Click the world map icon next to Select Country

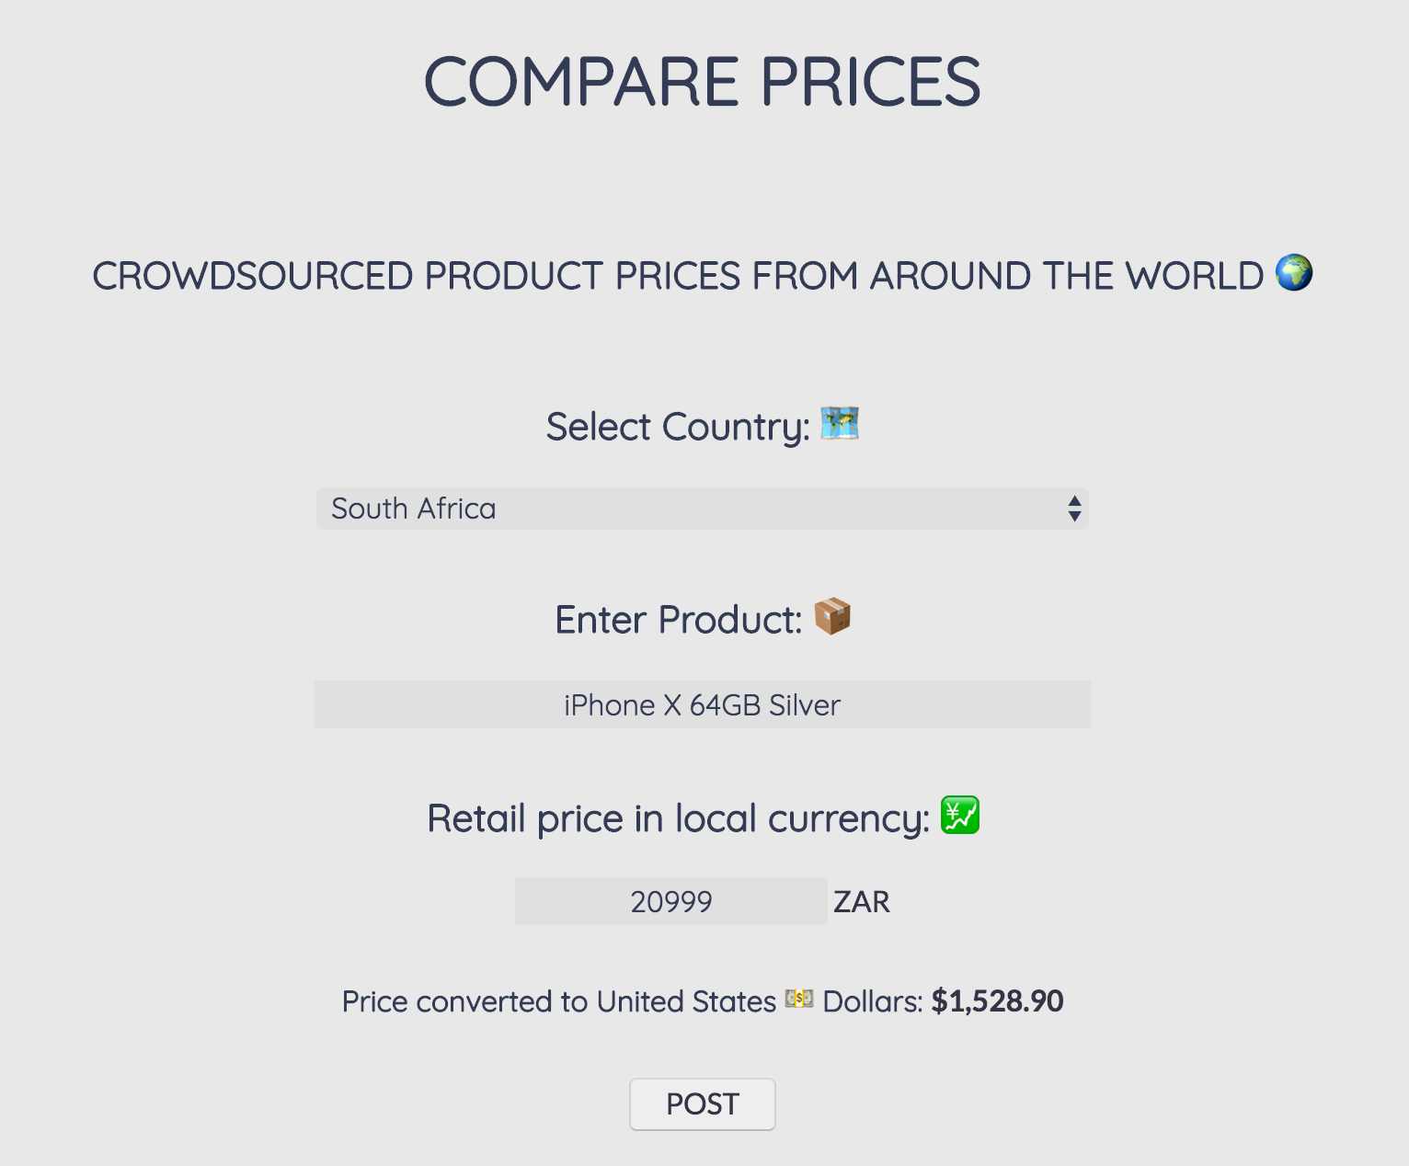tap(838, 425)
